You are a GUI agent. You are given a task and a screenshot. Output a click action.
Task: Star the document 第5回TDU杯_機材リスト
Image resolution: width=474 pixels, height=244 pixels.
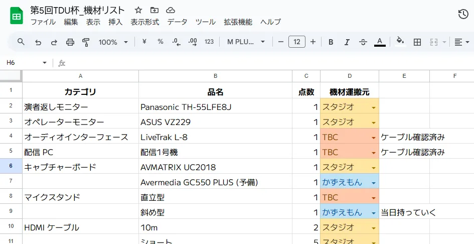[x=138, y=11]
